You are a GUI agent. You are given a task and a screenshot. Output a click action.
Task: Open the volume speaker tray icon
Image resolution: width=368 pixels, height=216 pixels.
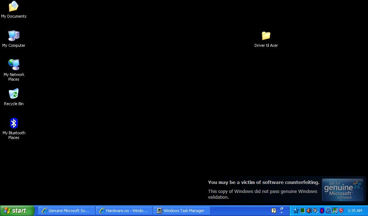click(309, 211)
